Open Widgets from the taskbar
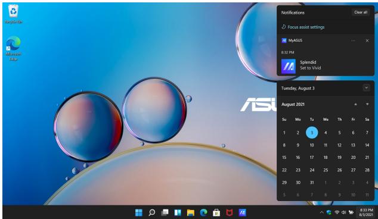This screenshot has width=378, height=219. point(178,212)
